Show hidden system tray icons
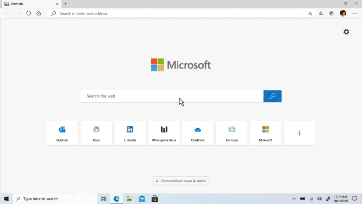Screen dimensions: 362x204 point(294,199)
